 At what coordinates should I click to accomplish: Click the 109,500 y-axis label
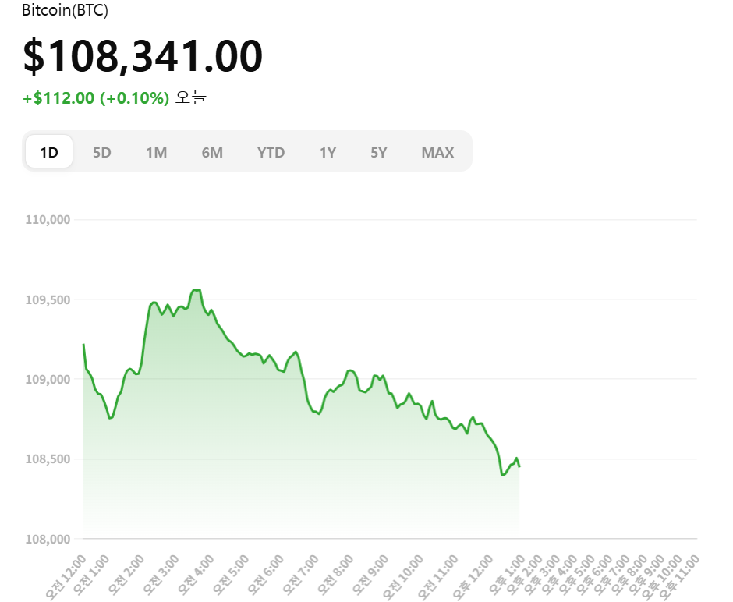point(48,300)
